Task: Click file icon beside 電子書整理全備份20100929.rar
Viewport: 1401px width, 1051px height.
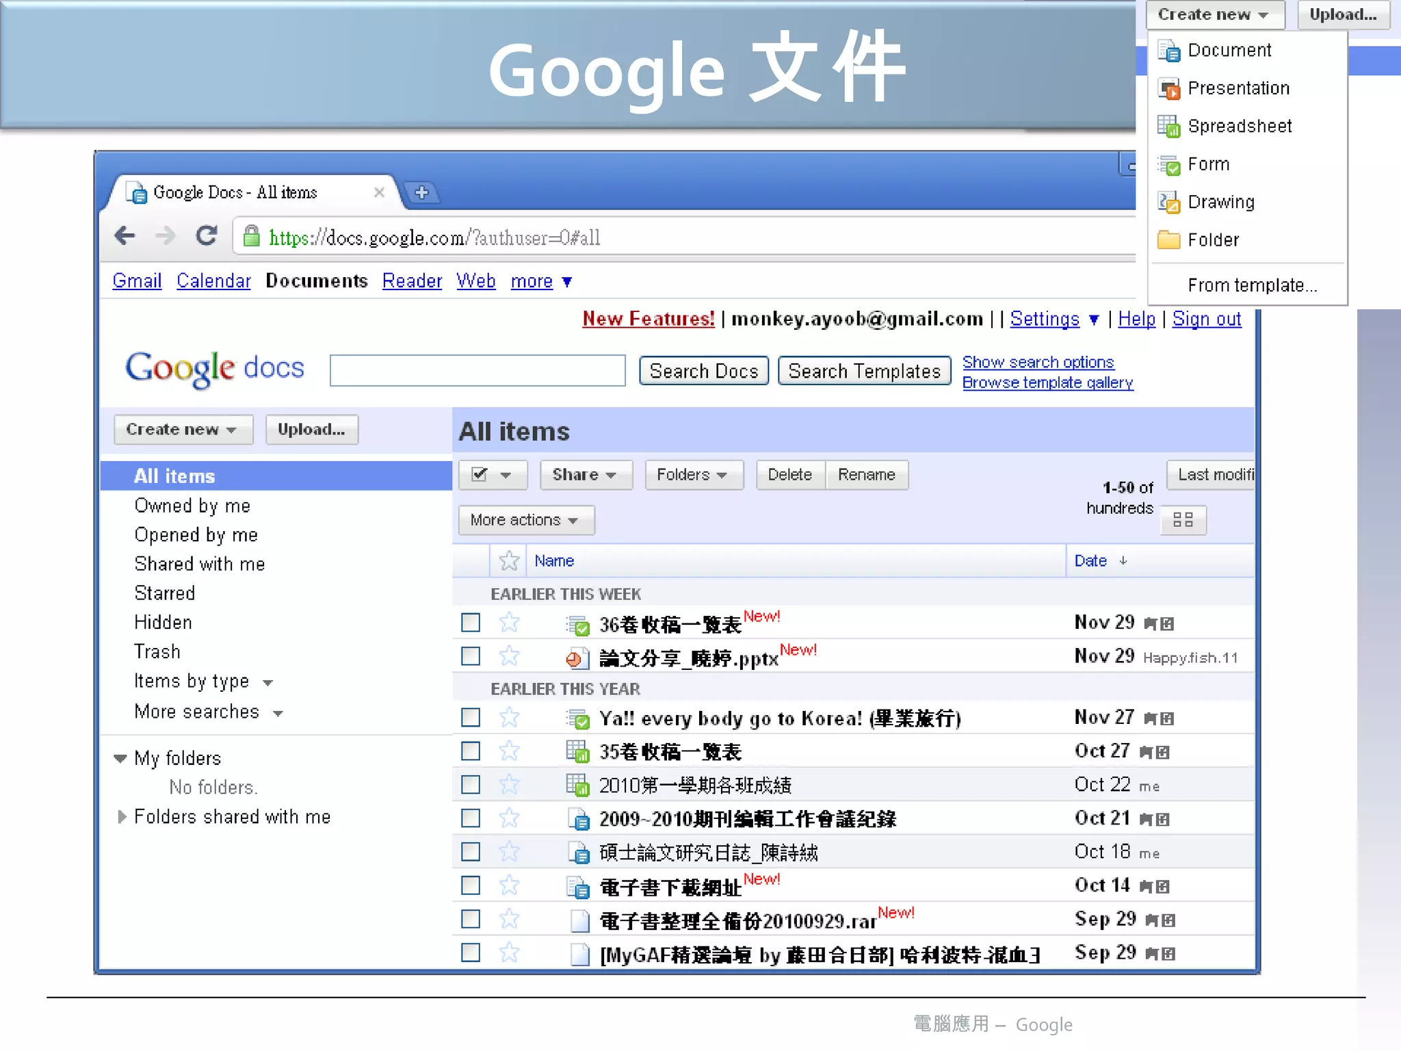Action: click(x=579, y=920)
